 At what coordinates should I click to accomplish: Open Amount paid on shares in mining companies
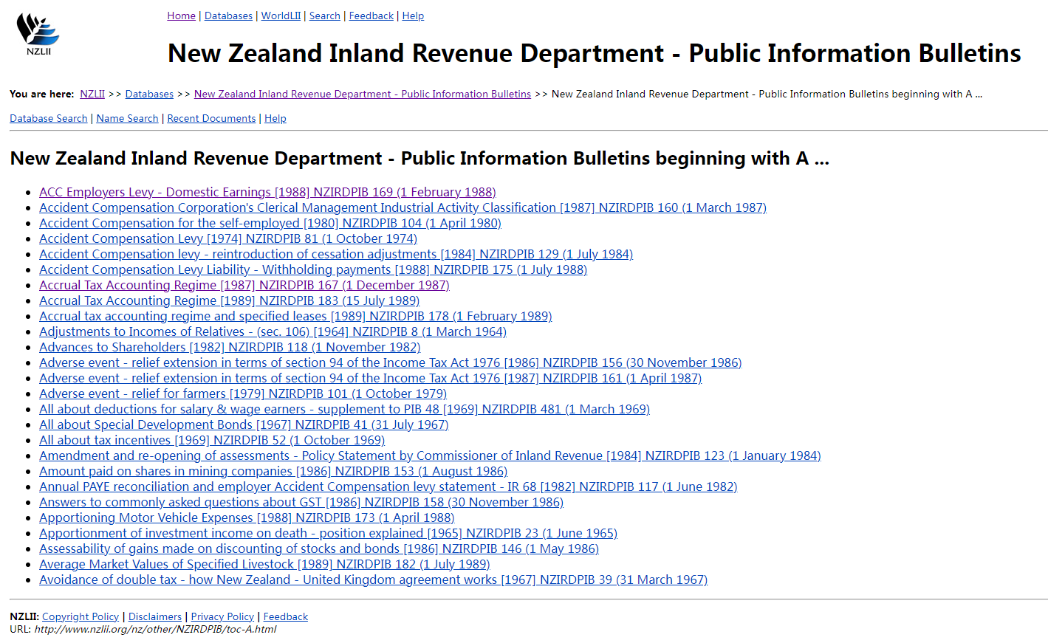coord(273,471)
